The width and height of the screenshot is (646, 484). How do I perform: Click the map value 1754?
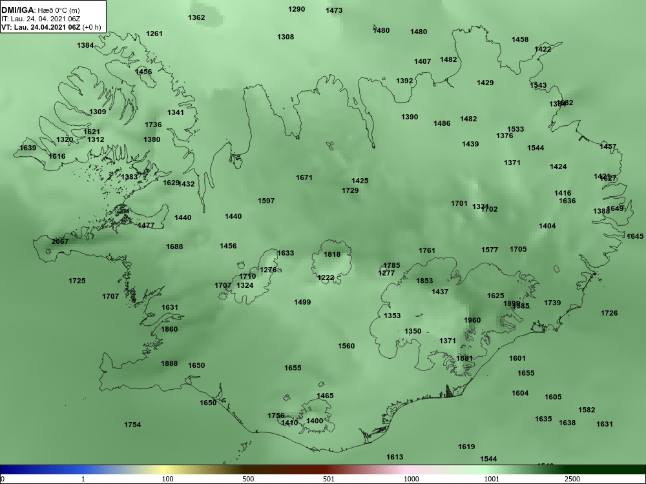(132, 425)
